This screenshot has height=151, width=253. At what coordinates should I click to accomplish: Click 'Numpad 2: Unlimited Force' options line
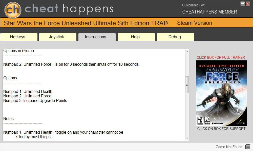(x=27, y=96)
